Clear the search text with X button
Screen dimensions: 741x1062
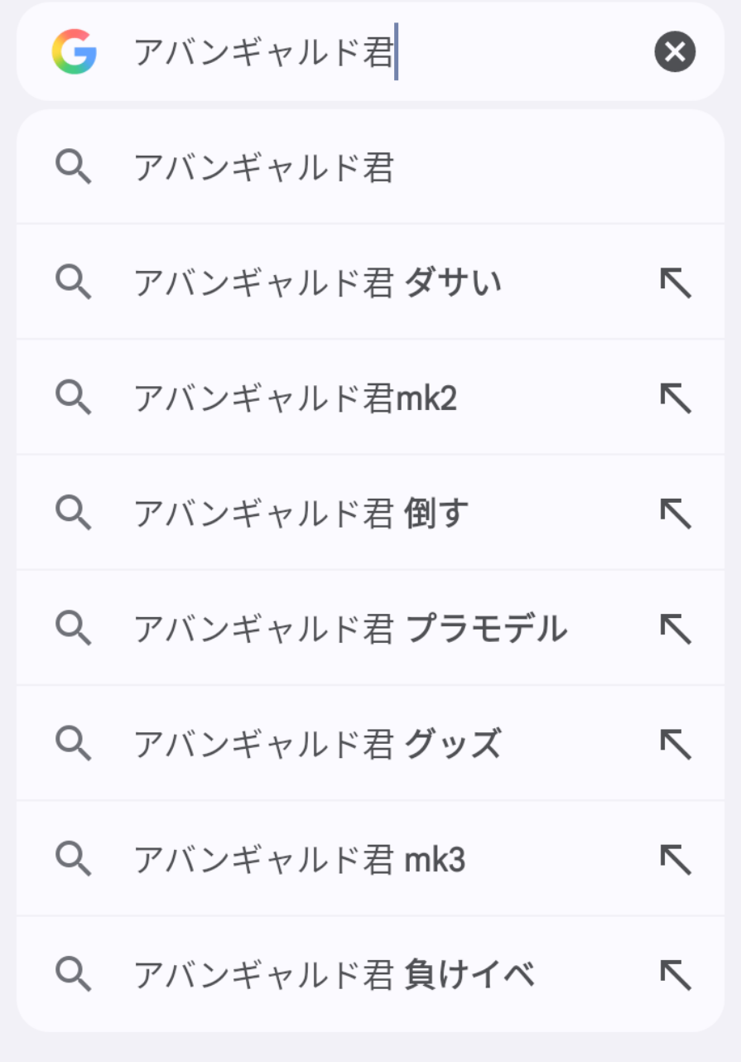click(675, 52)
